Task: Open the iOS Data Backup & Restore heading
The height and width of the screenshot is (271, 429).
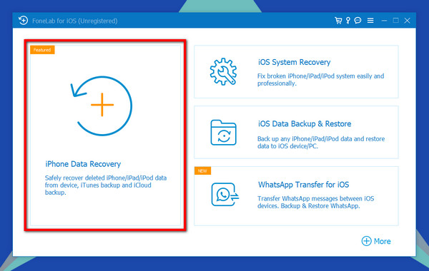Action: [x=305, y=124]
